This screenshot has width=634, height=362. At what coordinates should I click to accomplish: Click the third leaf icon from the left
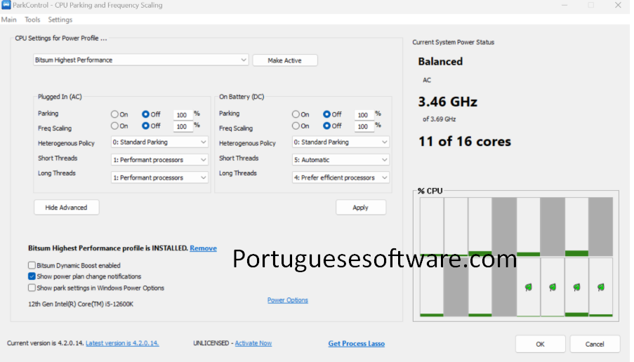point(576,287)
